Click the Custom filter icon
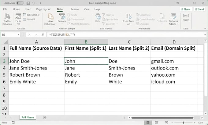The height and width of the screenshot is (125, 208). pos(62,16)
